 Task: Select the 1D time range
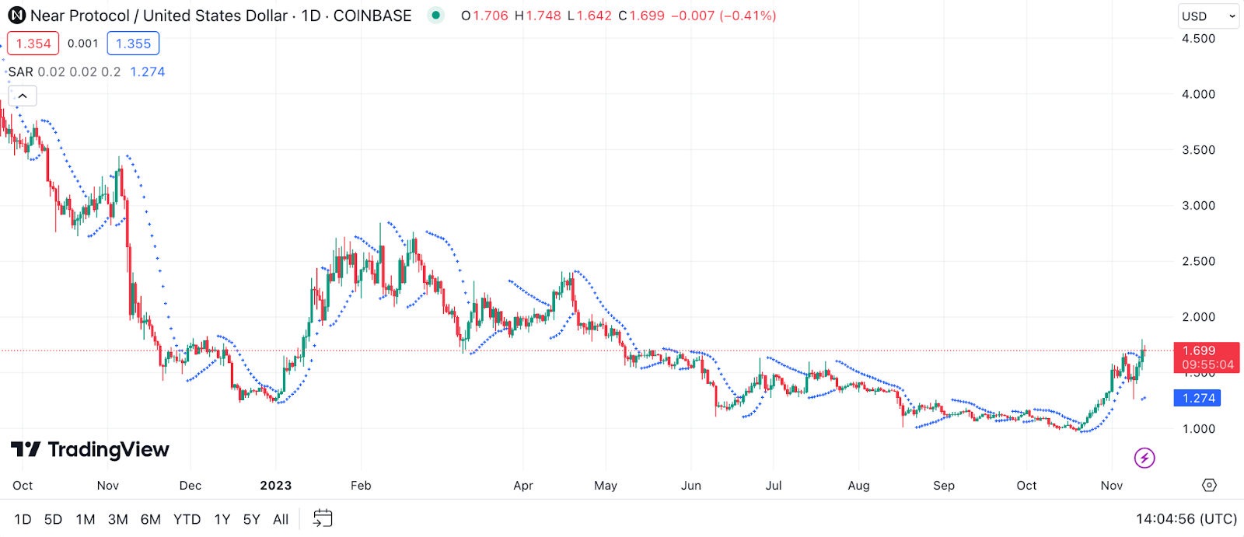click(x=23, y=519)
